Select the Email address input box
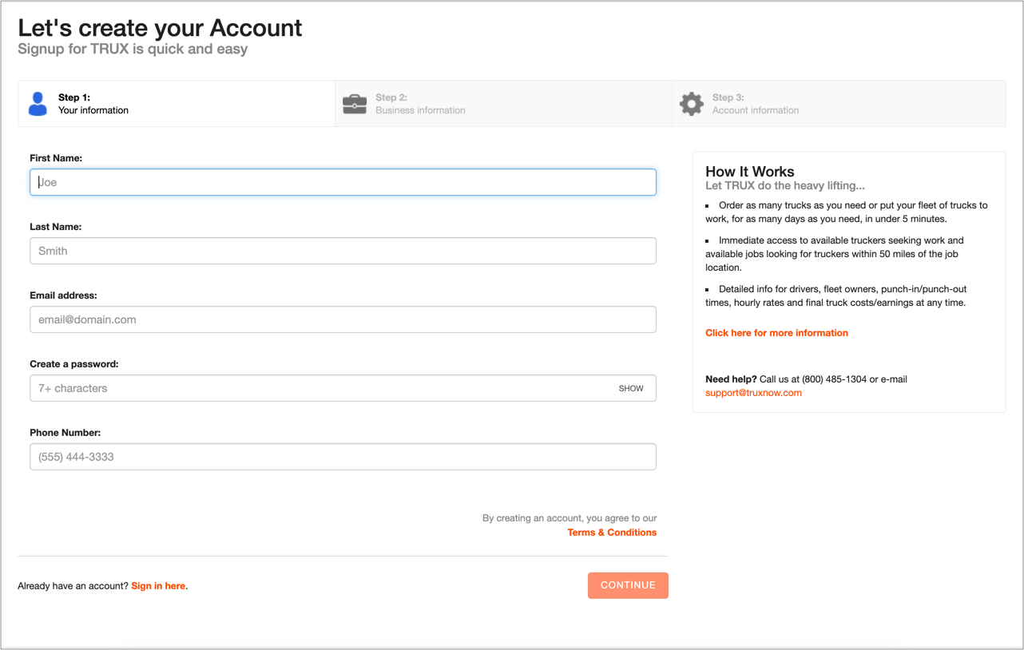 point(343,319)
